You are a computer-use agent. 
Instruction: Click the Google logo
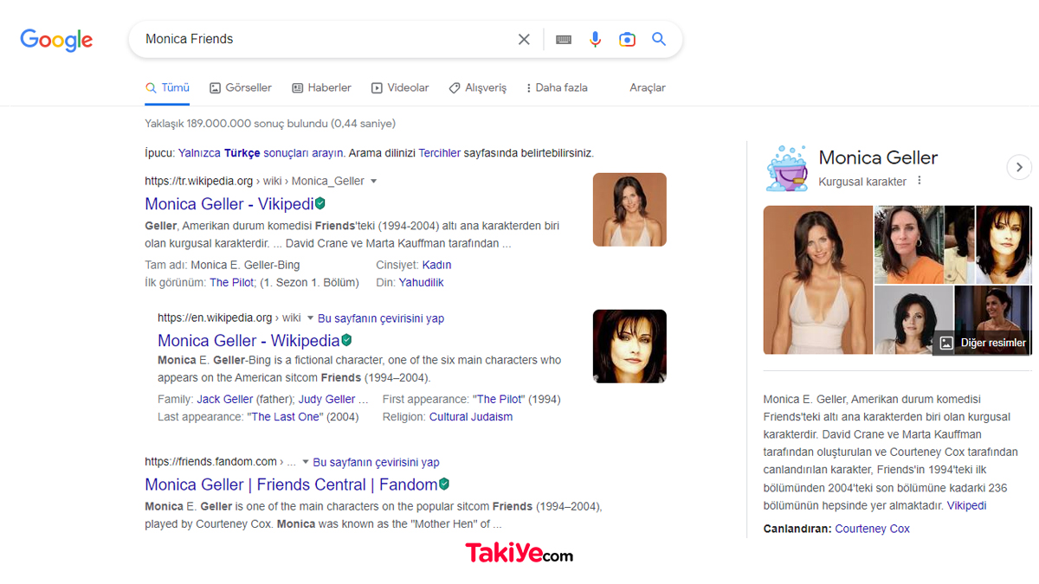(x=56, y=40)
